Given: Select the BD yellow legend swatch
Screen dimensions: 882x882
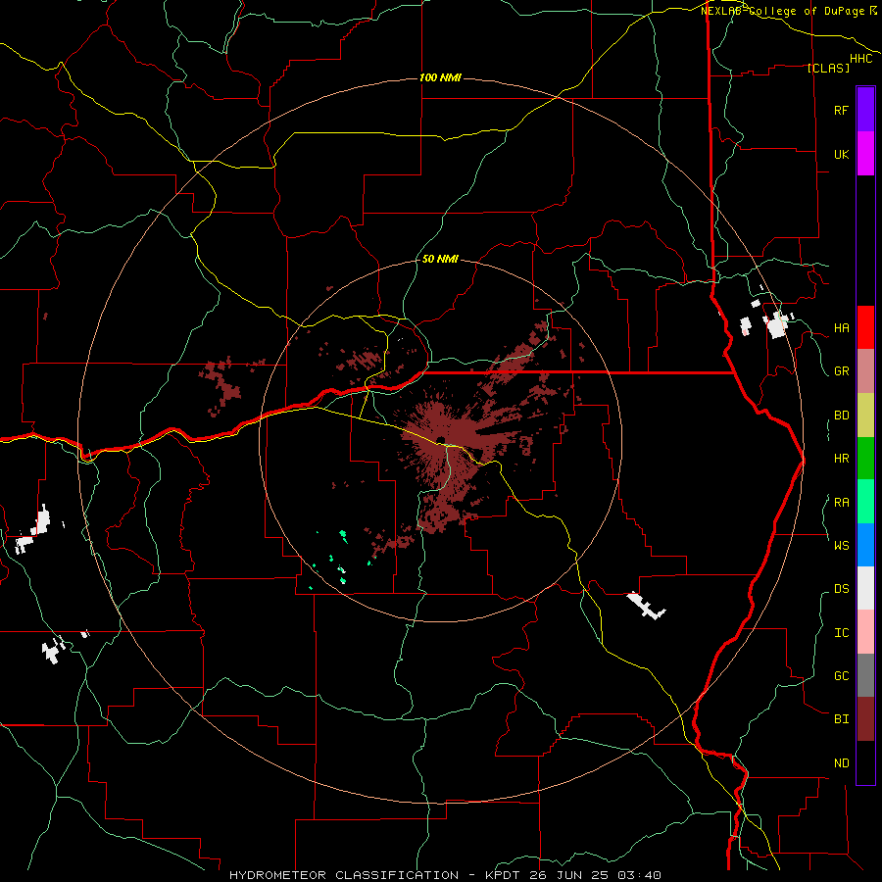Looking at the screenshot, I should point(865,416).
